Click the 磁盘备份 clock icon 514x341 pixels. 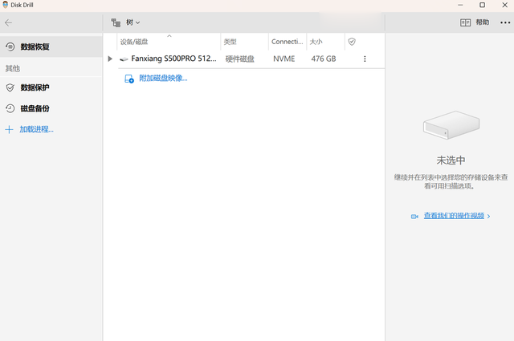10,108
